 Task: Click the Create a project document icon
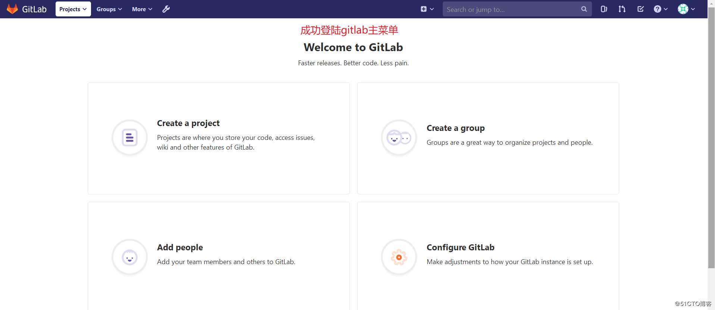130,138
